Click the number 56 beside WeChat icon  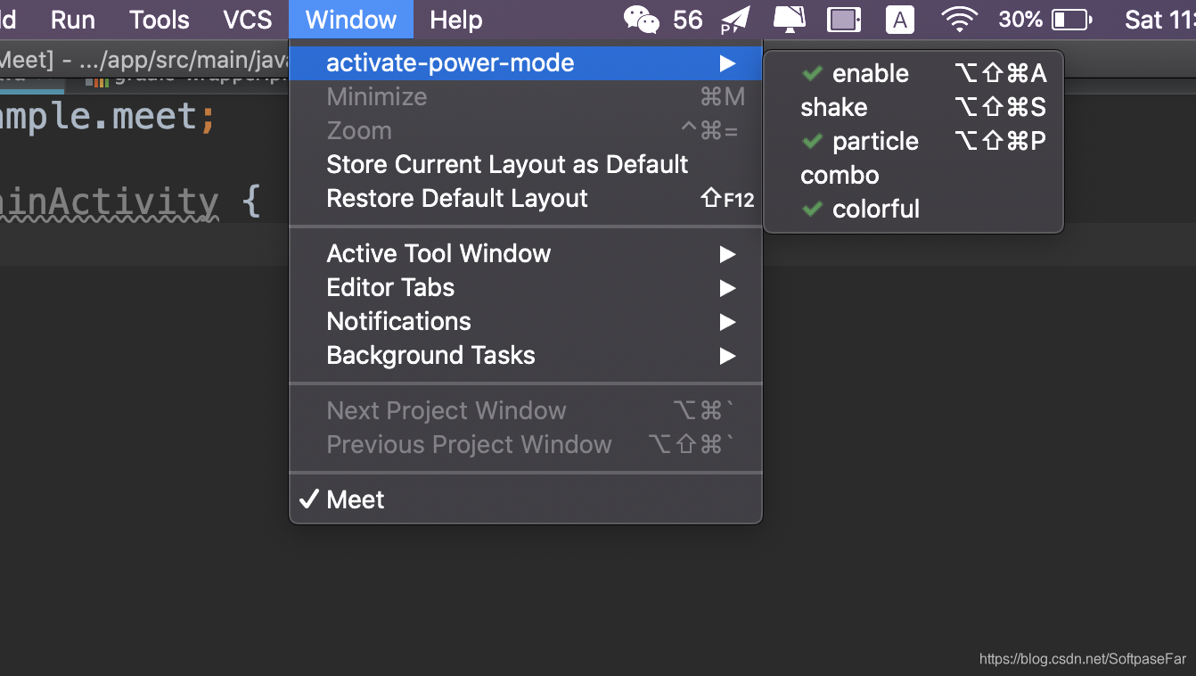687,20
